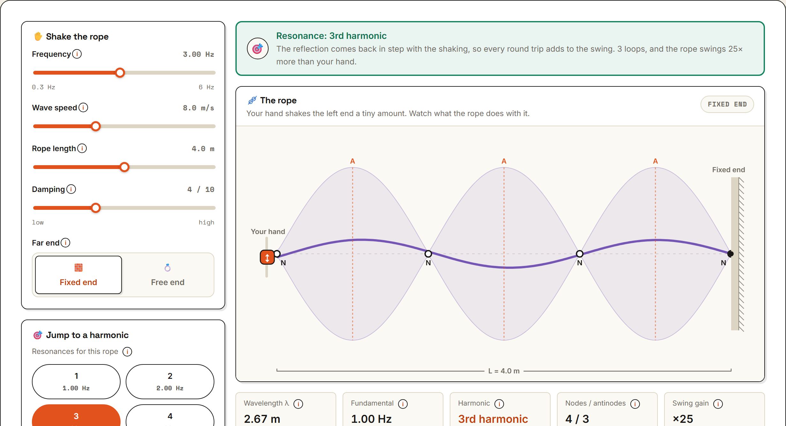This screenshot has width=786, height=426.
Task: Open the Swing gain info icon
Action: 718,404
